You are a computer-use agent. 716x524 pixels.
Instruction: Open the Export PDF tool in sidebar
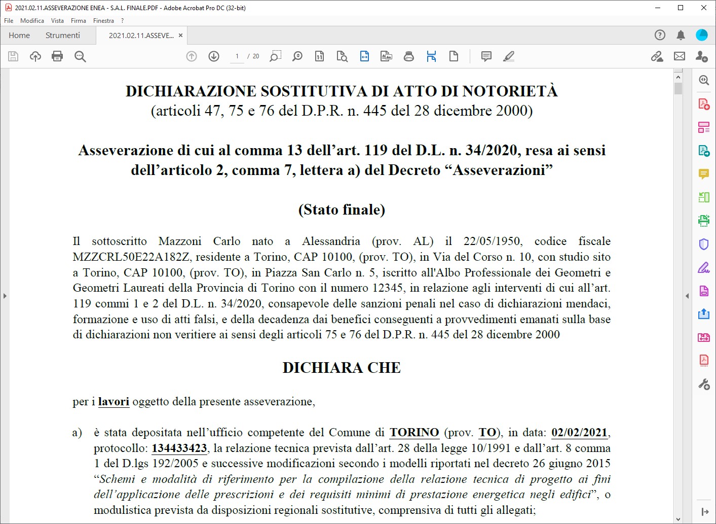click(703, 151)
